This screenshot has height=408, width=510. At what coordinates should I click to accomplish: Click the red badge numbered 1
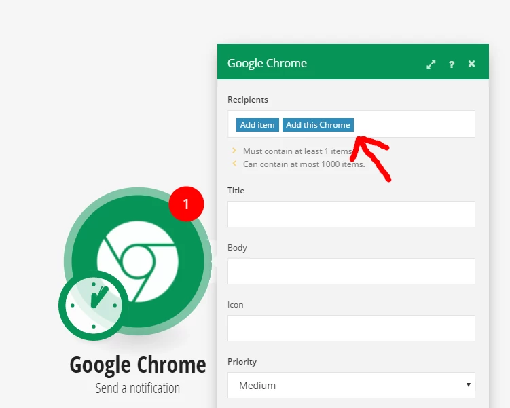186,204
